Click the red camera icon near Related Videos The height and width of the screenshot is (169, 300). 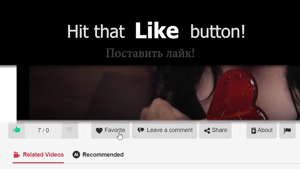click(x=16, y=155)
